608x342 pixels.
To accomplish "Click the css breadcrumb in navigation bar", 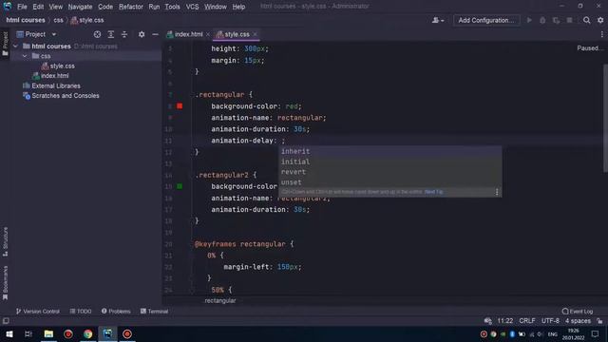I will point(58,20).
